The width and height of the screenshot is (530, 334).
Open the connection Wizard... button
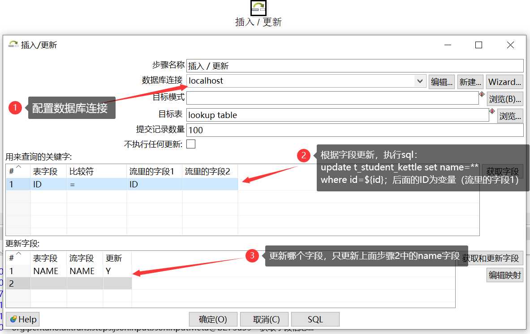point(504,82)
